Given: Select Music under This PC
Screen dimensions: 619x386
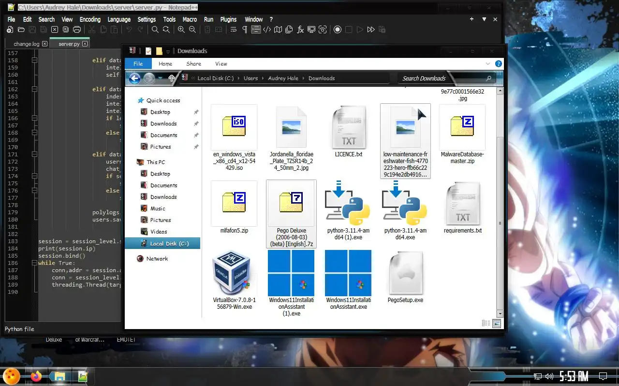Looking at the screenshot, I should click(158, 208).
